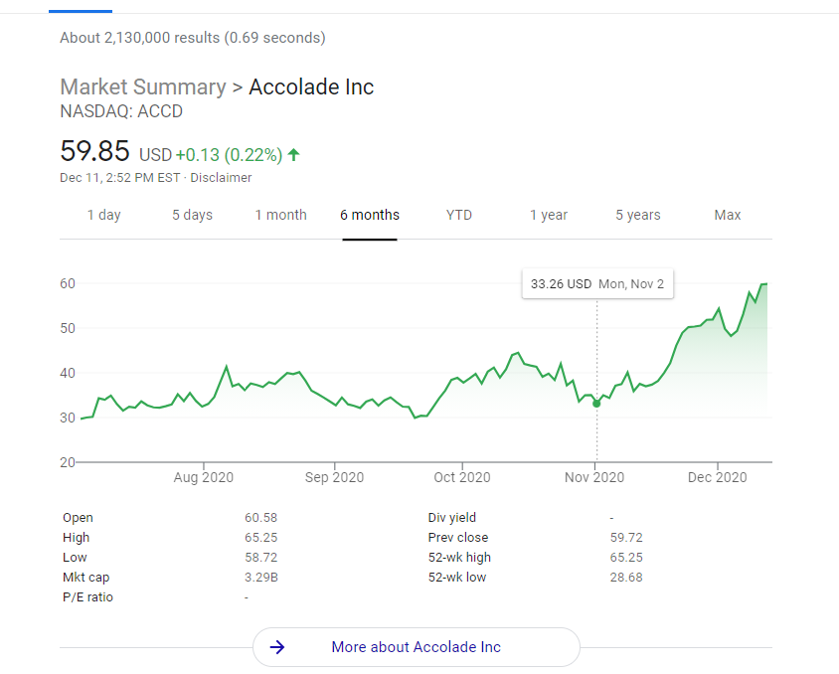This screenshot has height=674, width=839.
Task: Click the Mkt cap value 3.29B
Action: 261,578
